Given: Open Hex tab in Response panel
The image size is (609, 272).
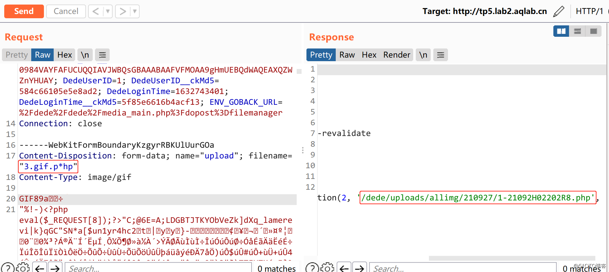Looking at the screenshot, I should coord(369,55).
